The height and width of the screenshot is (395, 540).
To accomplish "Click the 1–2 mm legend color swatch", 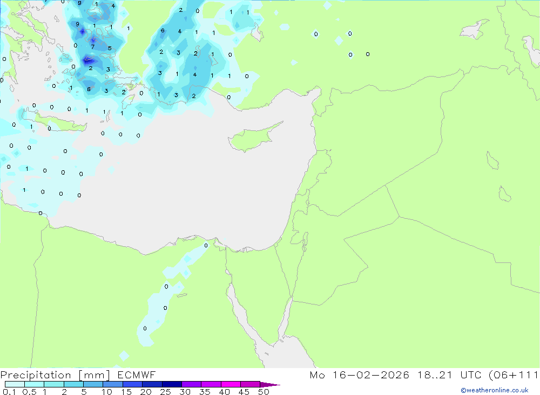I will click(54, 384).
